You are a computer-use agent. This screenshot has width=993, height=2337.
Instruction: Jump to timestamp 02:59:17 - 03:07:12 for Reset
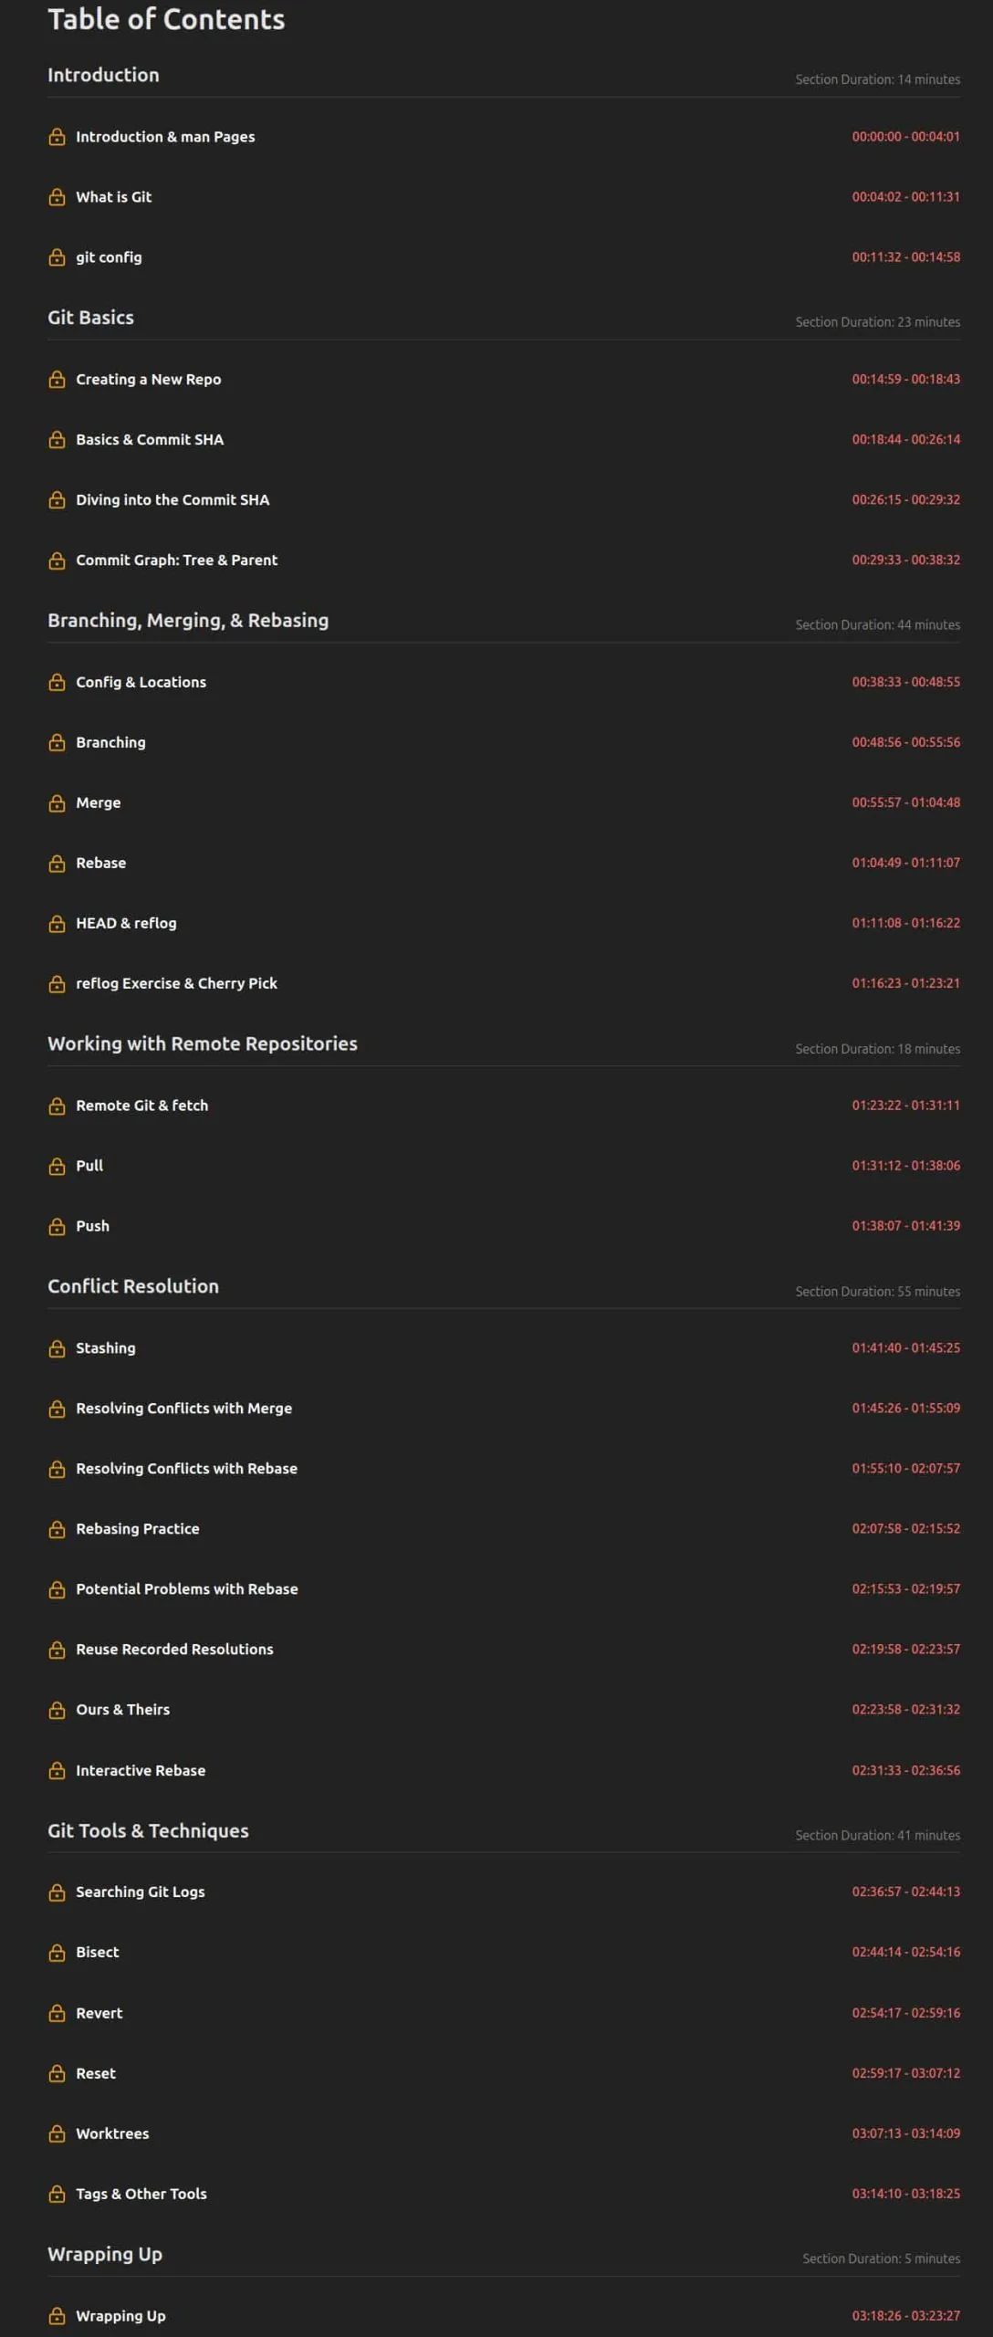click(x=905, y=2072)
